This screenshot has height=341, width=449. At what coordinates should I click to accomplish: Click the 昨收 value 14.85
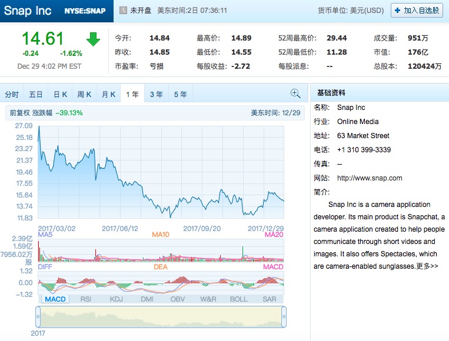(x=159, y=52)
